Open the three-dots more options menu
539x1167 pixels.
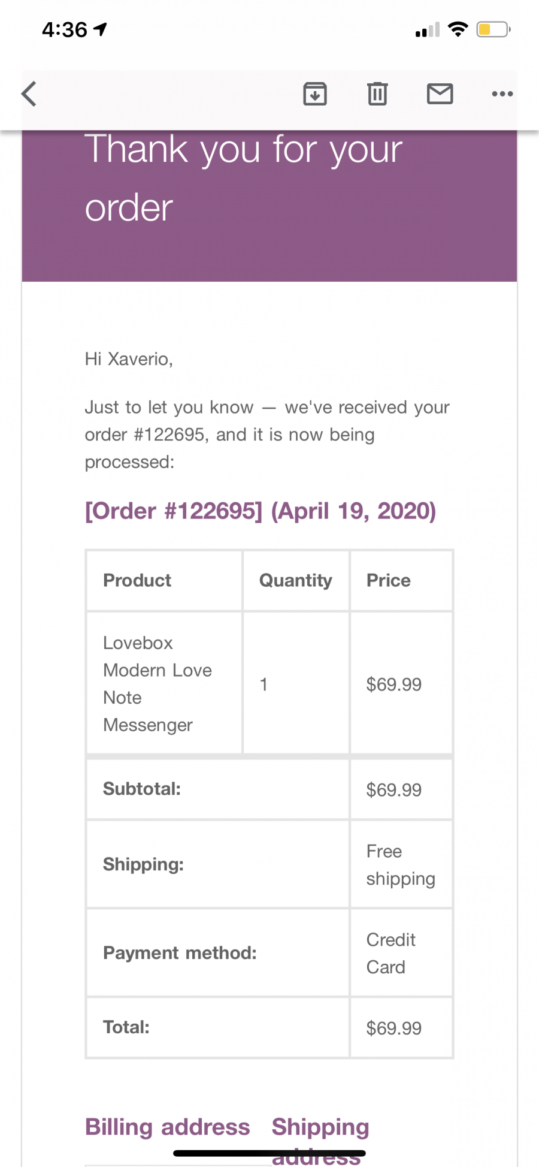pyautogui.click(x=502, y=94)
